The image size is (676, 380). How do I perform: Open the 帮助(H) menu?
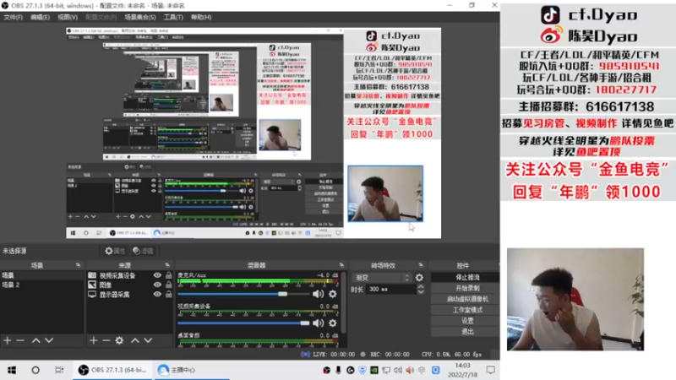[201, 17]
